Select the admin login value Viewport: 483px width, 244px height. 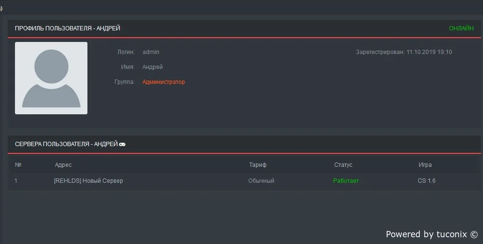point(151,52)
